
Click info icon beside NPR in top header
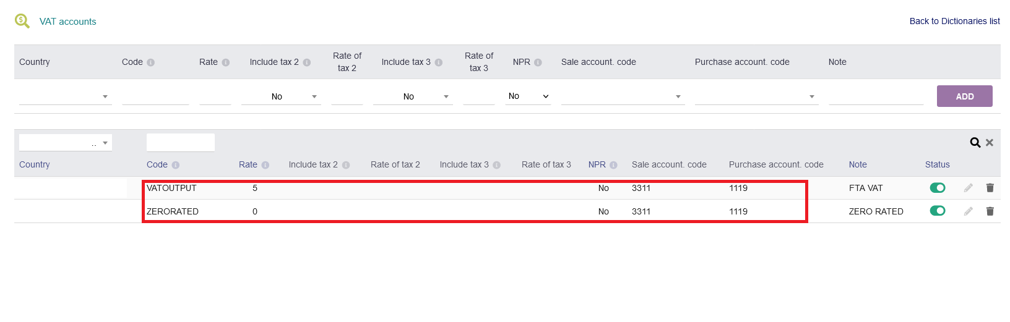tap(538, 62)
